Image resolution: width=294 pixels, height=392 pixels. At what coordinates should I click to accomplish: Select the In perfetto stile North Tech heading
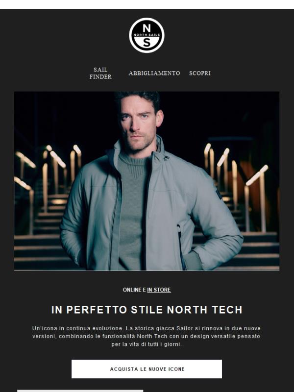[x=147, y=310]
